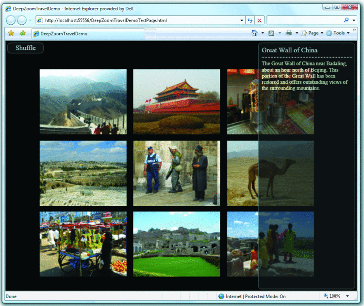This screenshot has width=364, height=306.
Task: Expand the address bar history dropdown
Action: tap(242, 20)
